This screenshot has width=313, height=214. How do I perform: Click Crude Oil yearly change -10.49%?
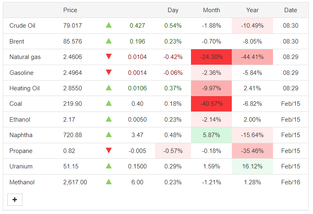pyautogui.click(x=252, y=26)
